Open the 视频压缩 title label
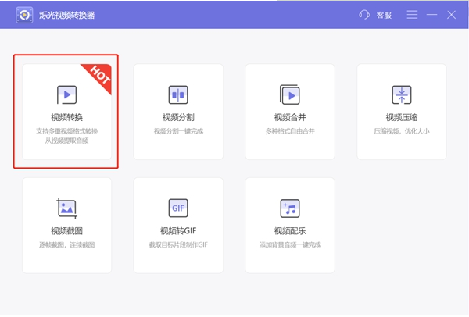 pyautogui.click(x=402, y=117)
